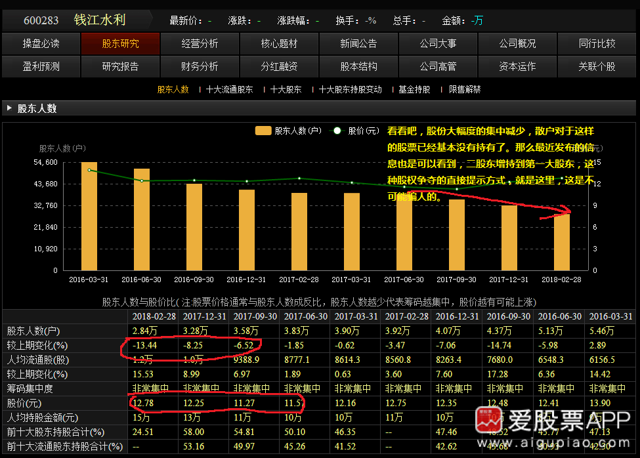Click 筹码集中度 row label

[30, 388]
